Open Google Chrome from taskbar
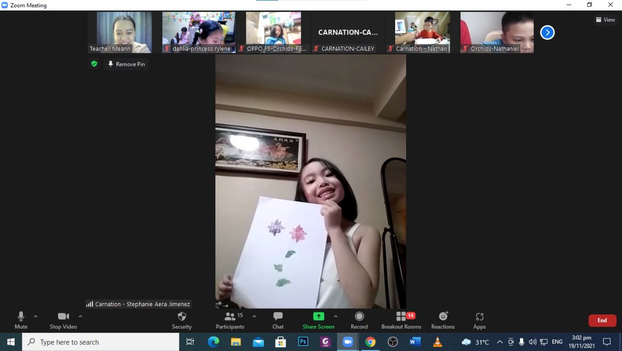Viewport: 622px width, 351px height. point(370,342)
